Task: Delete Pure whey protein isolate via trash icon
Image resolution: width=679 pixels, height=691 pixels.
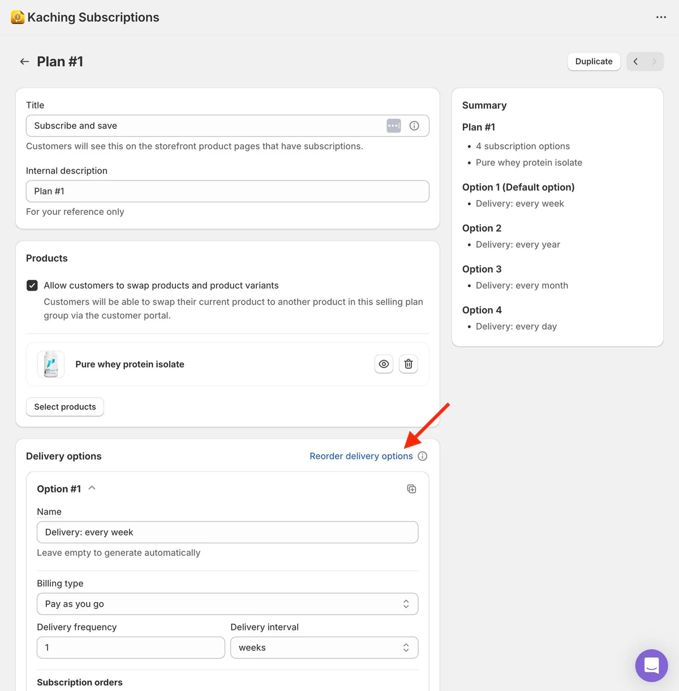Action: click(409, 364)
